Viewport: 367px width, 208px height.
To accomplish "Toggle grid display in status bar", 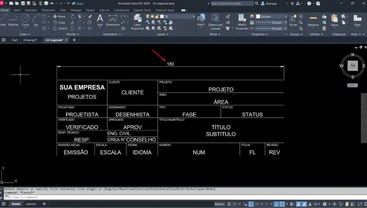I will [229, 204].
